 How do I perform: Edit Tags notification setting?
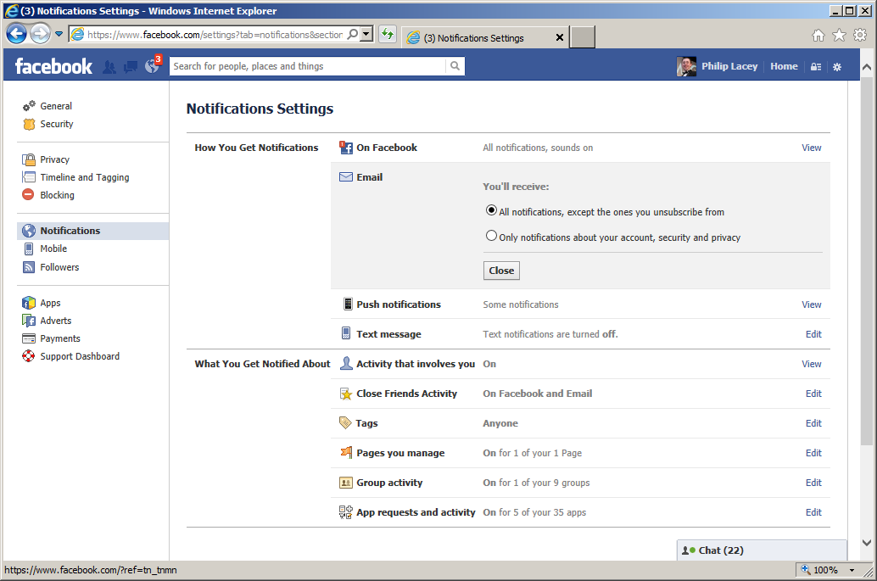point(813,423)
